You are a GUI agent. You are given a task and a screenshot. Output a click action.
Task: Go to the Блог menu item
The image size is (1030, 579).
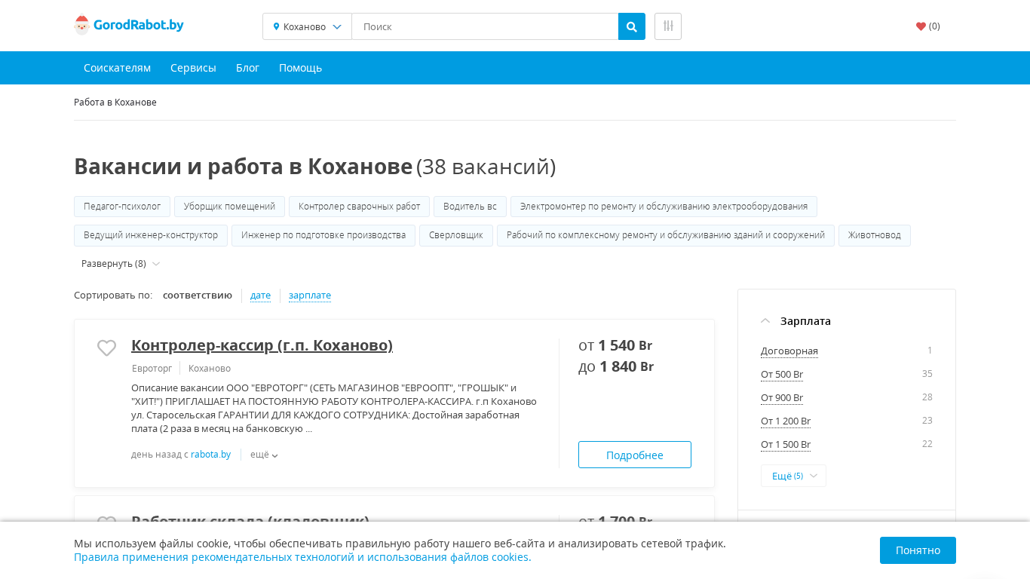click(x=247, y=68)
